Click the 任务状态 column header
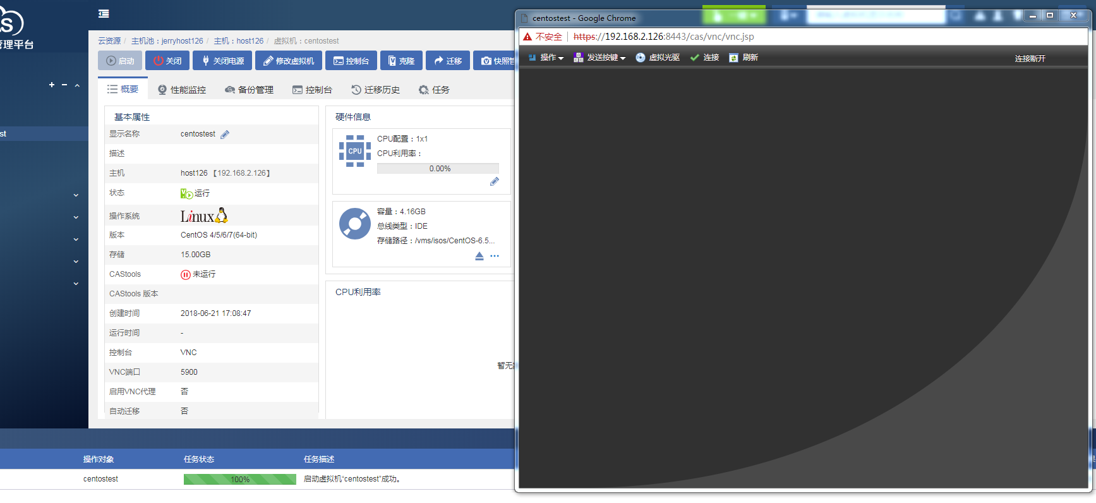The image size is (1096, 503). point(199,459)
